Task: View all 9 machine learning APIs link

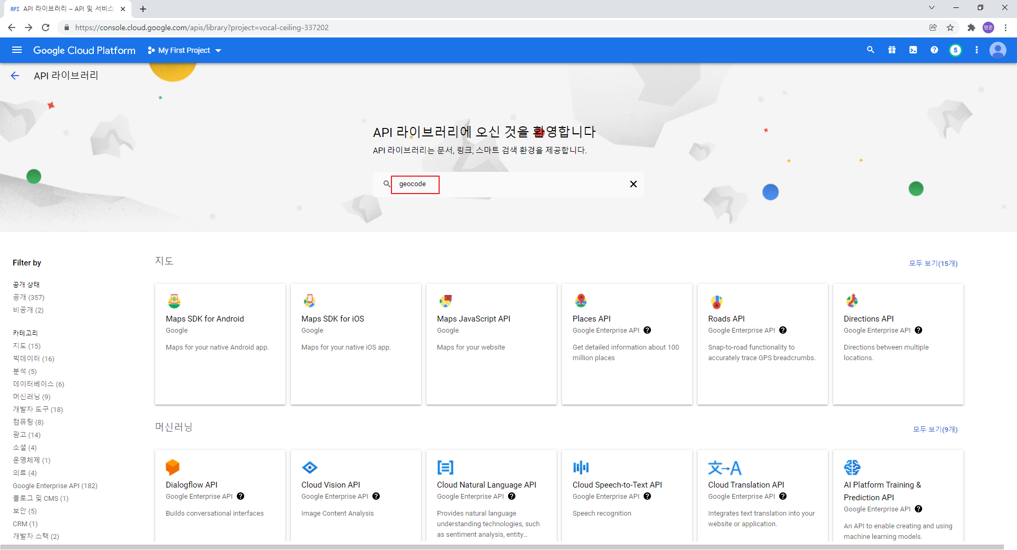Action: tap(935, 429)
